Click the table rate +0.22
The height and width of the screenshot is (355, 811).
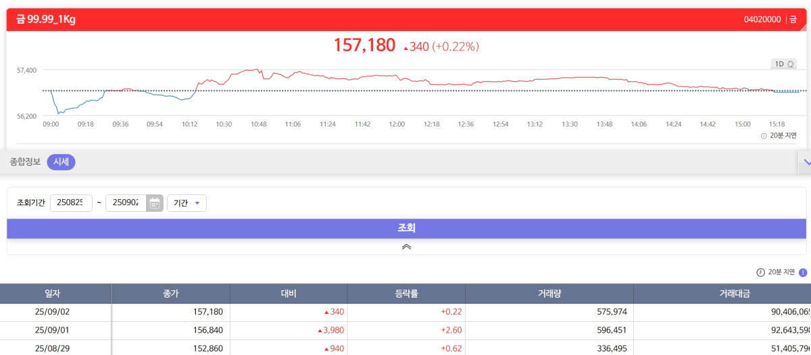pos(451,312)
